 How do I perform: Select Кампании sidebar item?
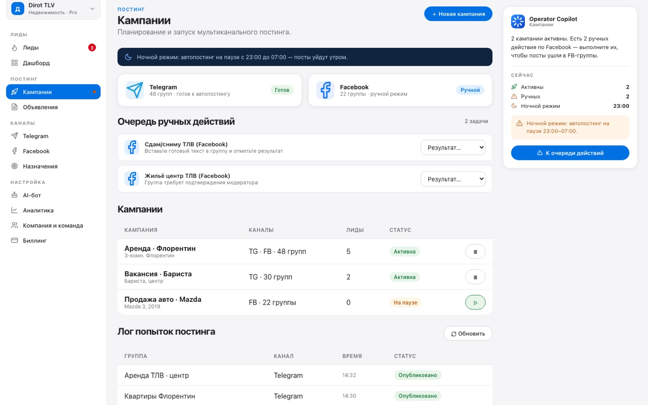(x=53, y=92)
